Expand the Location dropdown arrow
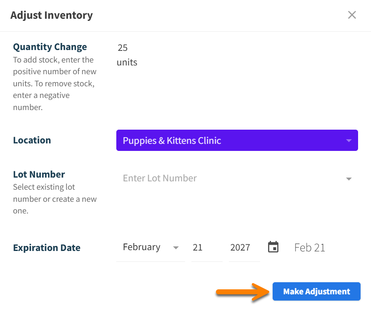The image size is (371, 311). [x=349, y=140]
